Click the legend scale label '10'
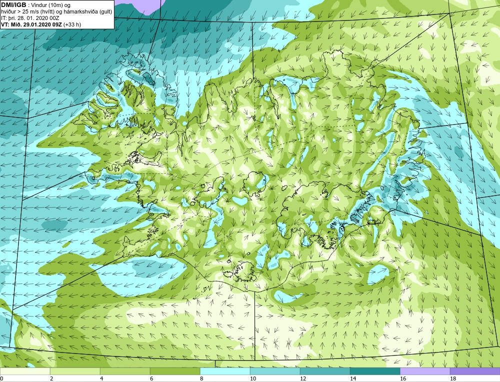Screen dimensions: 500x382 coord(253,378)
